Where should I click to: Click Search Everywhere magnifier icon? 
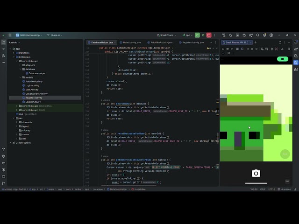257,35
